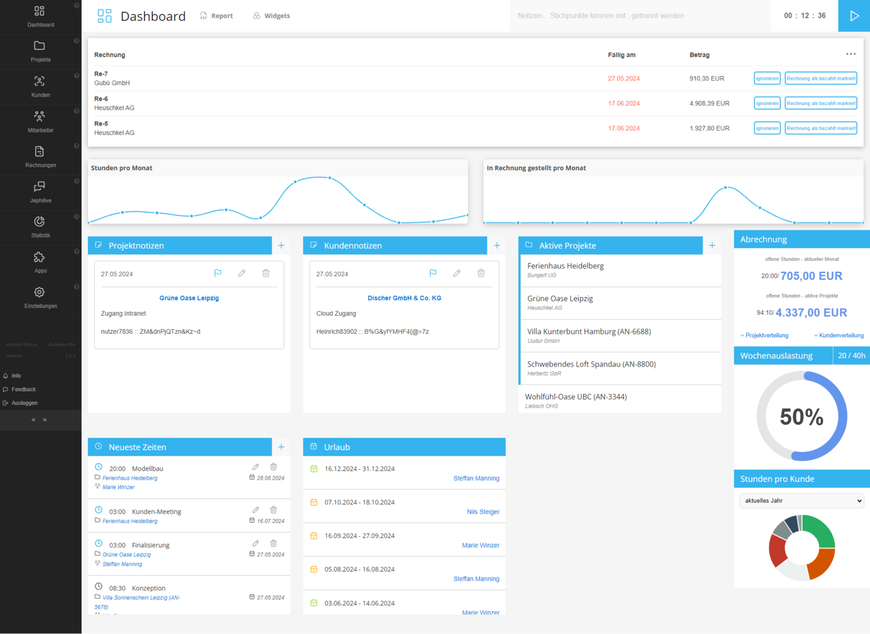The image size is (870, 634).
Task: Edit the Kunden-Meeting time entry
Action: pos(255,510)
